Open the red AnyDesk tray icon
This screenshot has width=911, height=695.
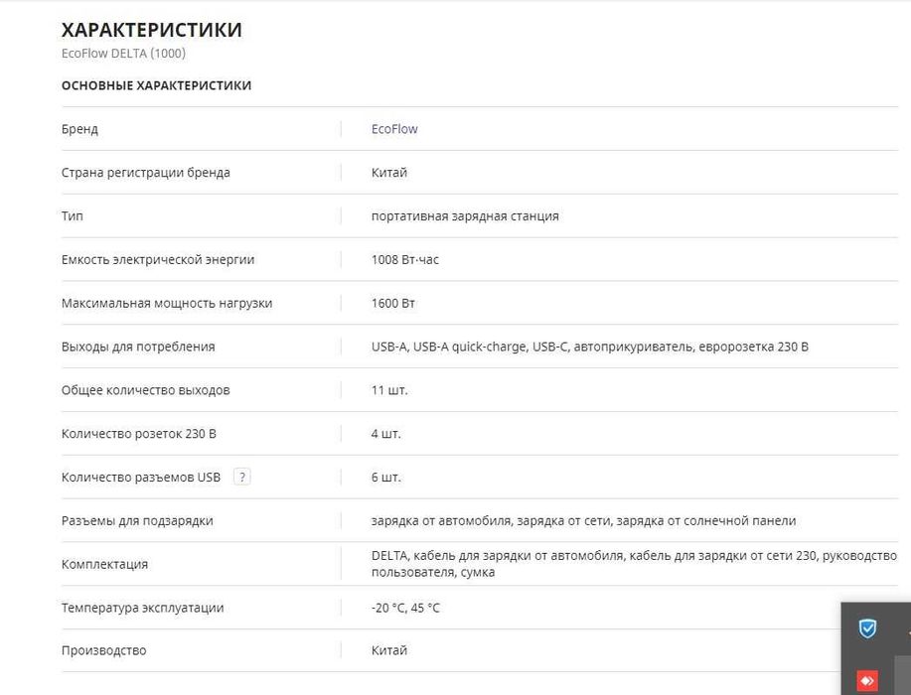click(x=867, y=681)
